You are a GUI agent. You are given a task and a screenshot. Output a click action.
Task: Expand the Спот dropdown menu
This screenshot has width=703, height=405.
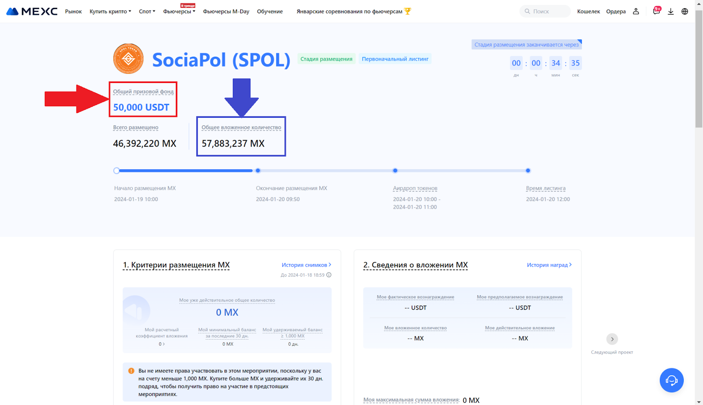click(147, 11)
